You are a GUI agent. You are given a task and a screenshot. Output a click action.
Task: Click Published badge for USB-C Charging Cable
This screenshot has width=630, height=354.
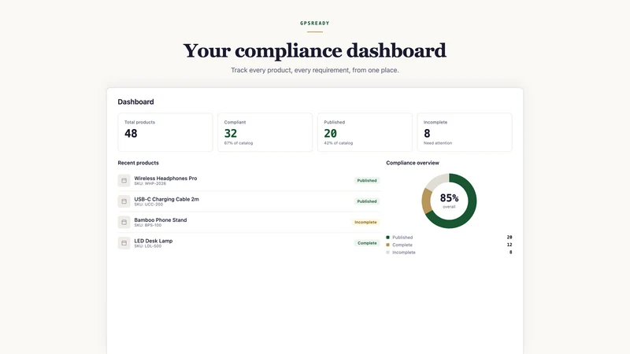[x=367, y=201]
